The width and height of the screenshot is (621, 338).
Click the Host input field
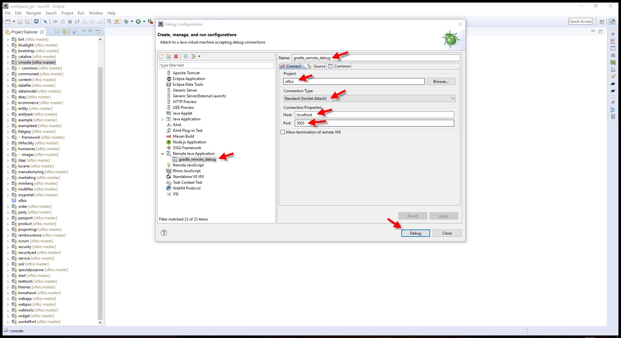tap(374, 115)
